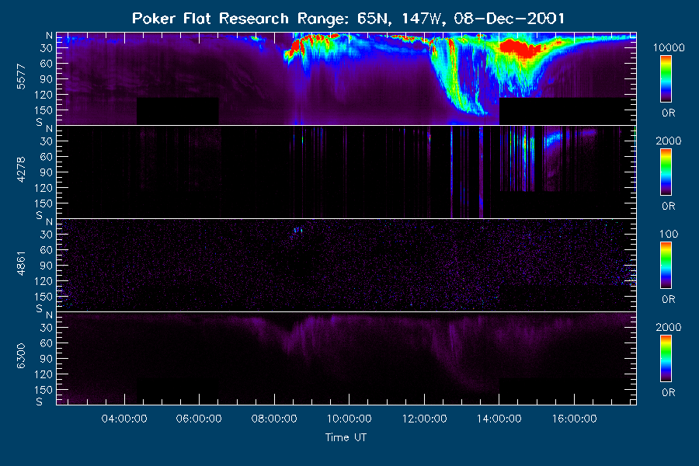The height and width of the screenshot is (466, 699).
Task: Click the 10:00:00 time axis label
Action: pos(349,419)
